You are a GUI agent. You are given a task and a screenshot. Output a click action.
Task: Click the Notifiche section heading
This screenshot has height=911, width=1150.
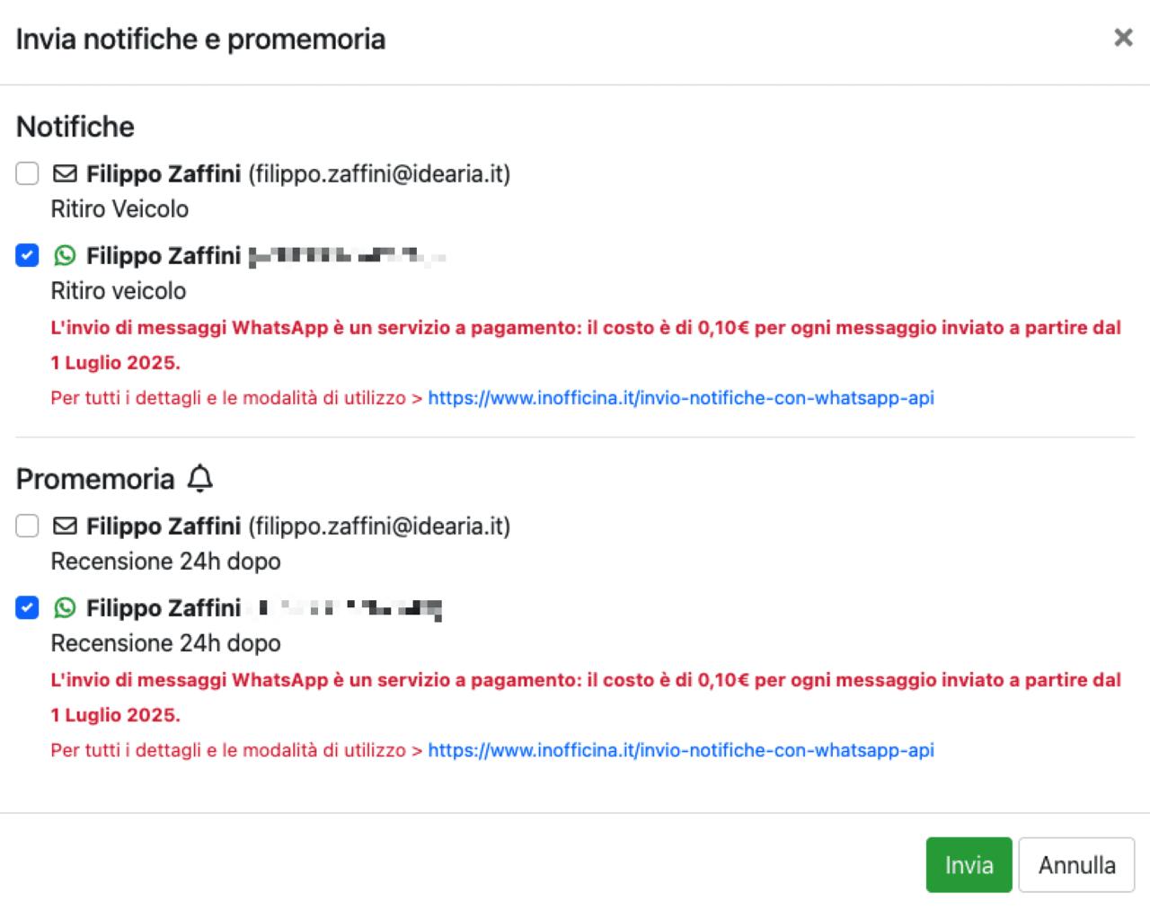[x=75, y=127]
